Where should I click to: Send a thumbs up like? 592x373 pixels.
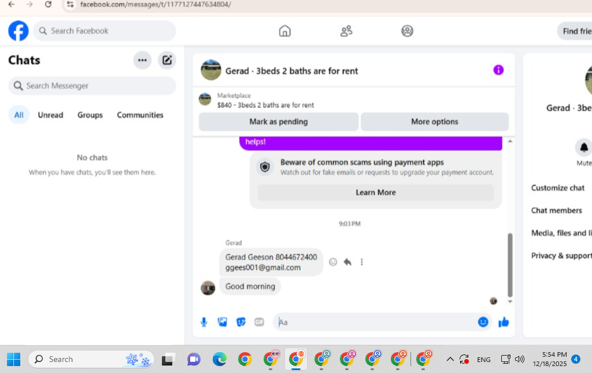coord(504,322)
